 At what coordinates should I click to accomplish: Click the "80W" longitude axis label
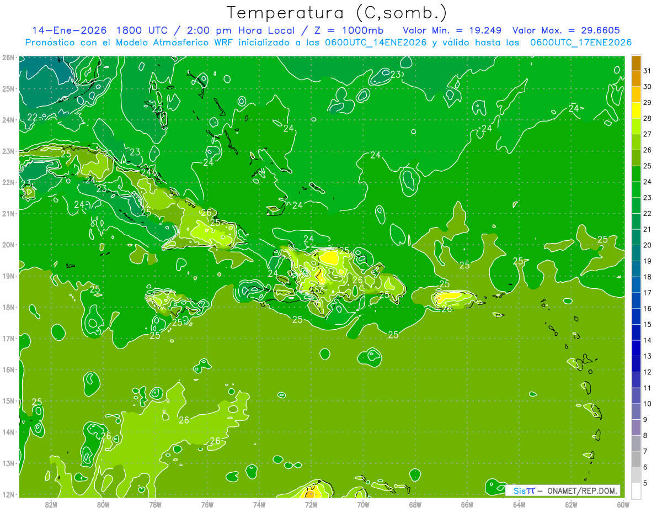(x=103, y=504)
